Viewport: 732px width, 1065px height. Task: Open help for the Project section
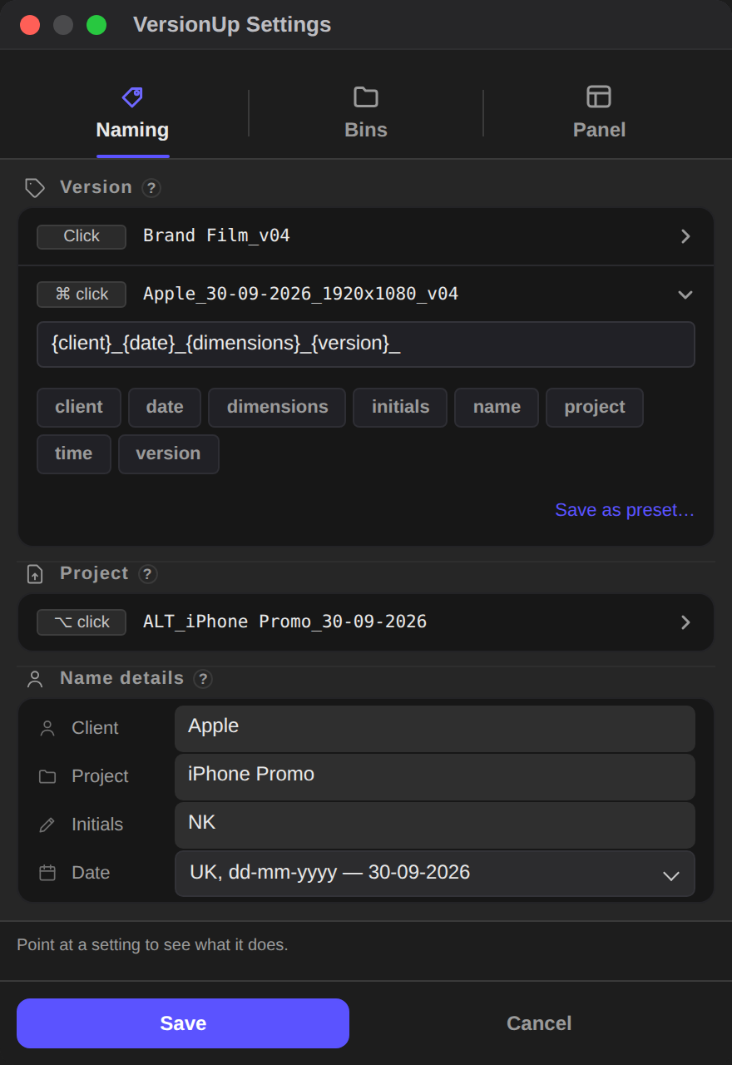click(147, 574)
